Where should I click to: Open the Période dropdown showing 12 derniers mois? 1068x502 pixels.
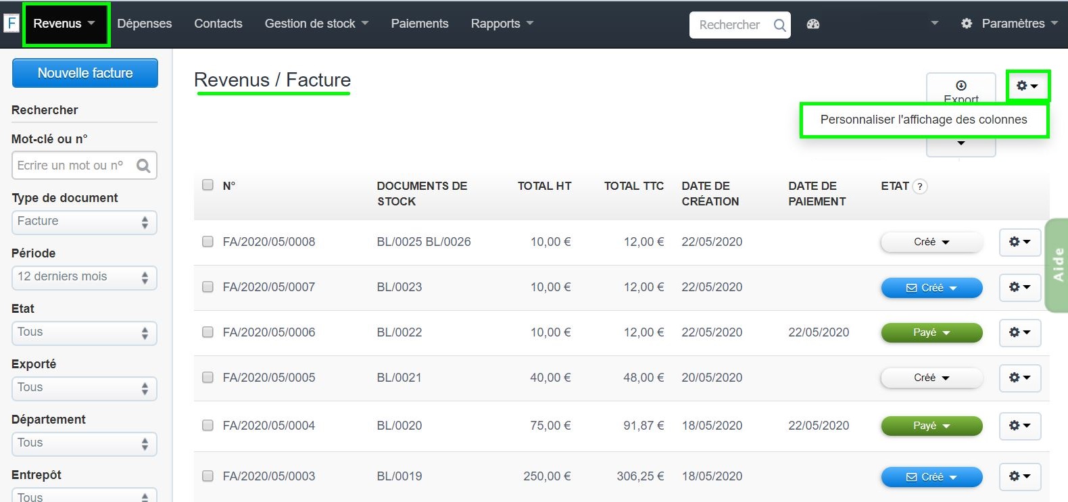[x=84, y=277]
